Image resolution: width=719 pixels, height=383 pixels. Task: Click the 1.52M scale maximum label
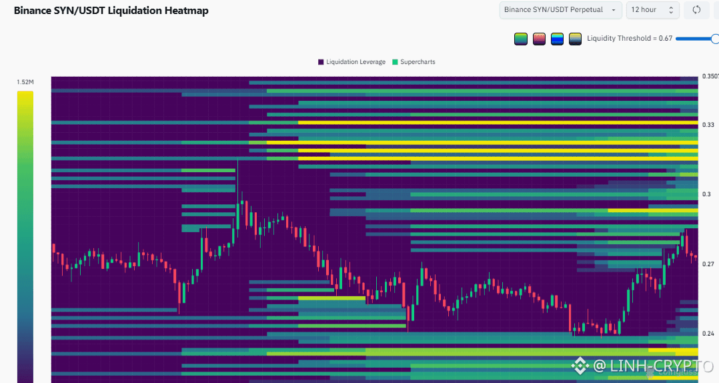coord(25,82)
